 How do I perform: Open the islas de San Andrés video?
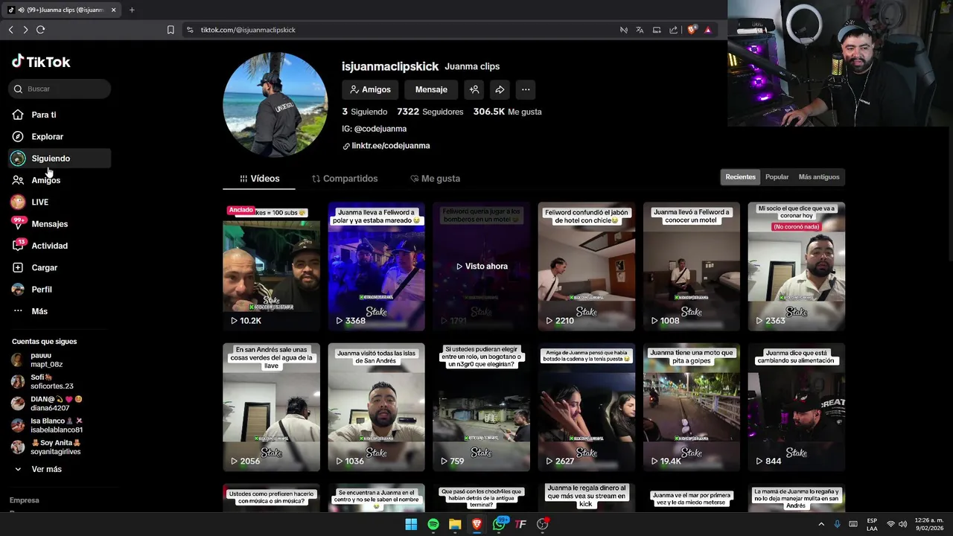[x=377, y=407]
